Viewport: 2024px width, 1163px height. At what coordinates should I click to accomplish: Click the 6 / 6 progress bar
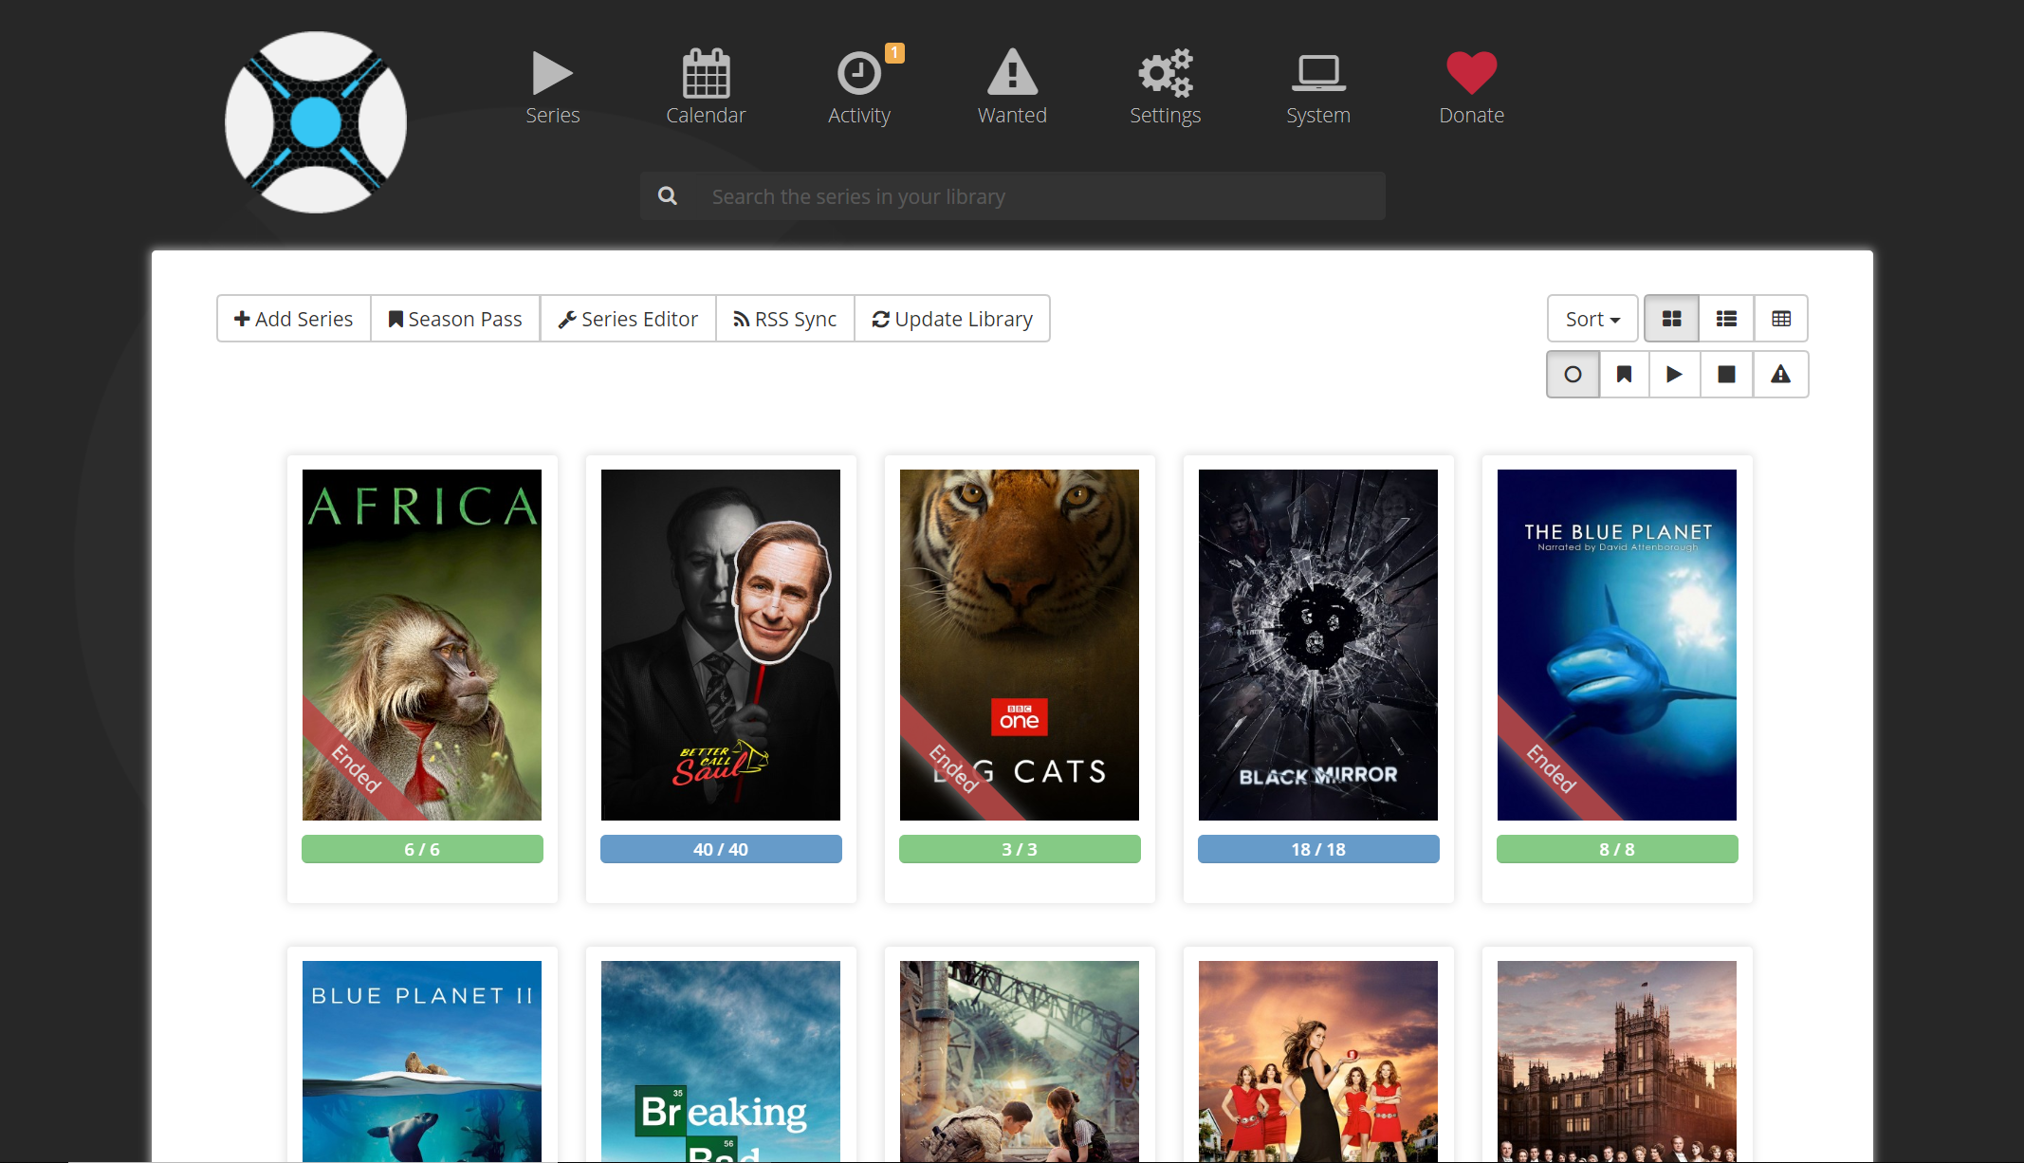tap(422, 849)
